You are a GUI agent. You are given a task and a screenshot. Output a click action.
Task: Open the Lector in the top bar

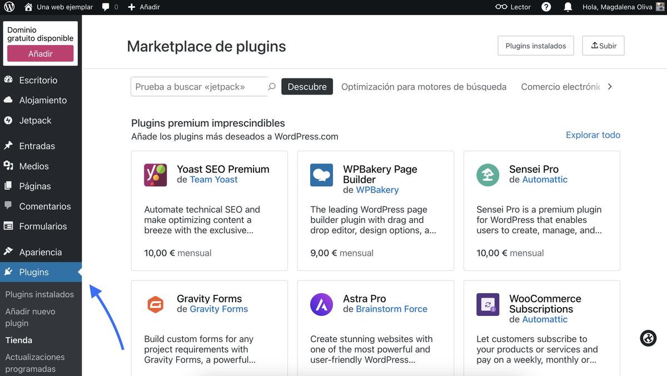point(512,7)
